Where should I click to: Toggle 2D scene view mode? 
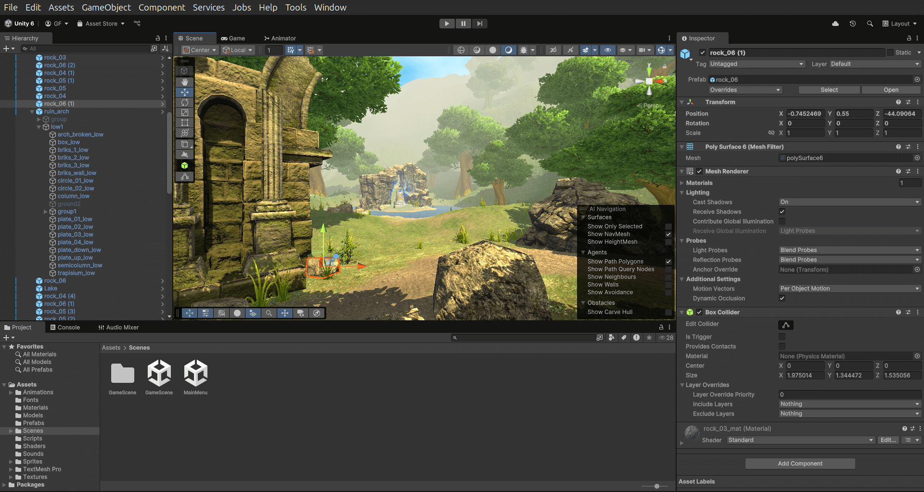click(553, 50)
